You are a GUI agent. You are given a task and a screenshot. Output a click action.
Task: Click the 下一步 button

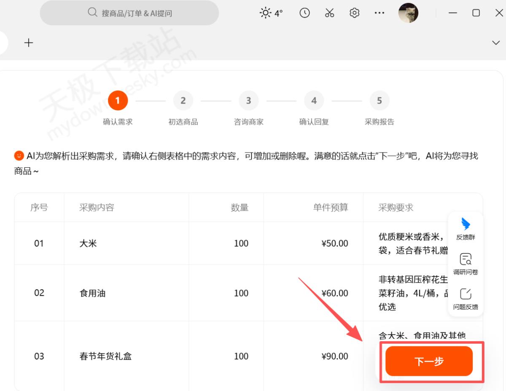429,362
